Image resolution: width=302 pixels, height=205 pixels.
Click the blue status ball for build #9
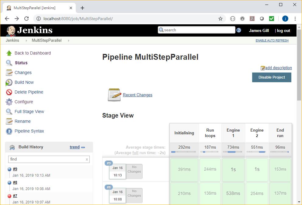(9, 169)
